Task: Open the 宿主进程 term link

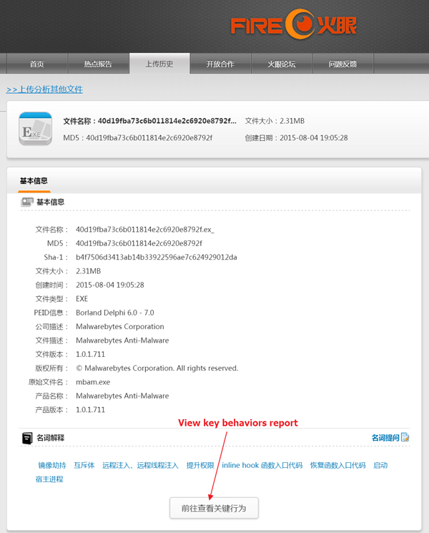Action: pos(49,479)
